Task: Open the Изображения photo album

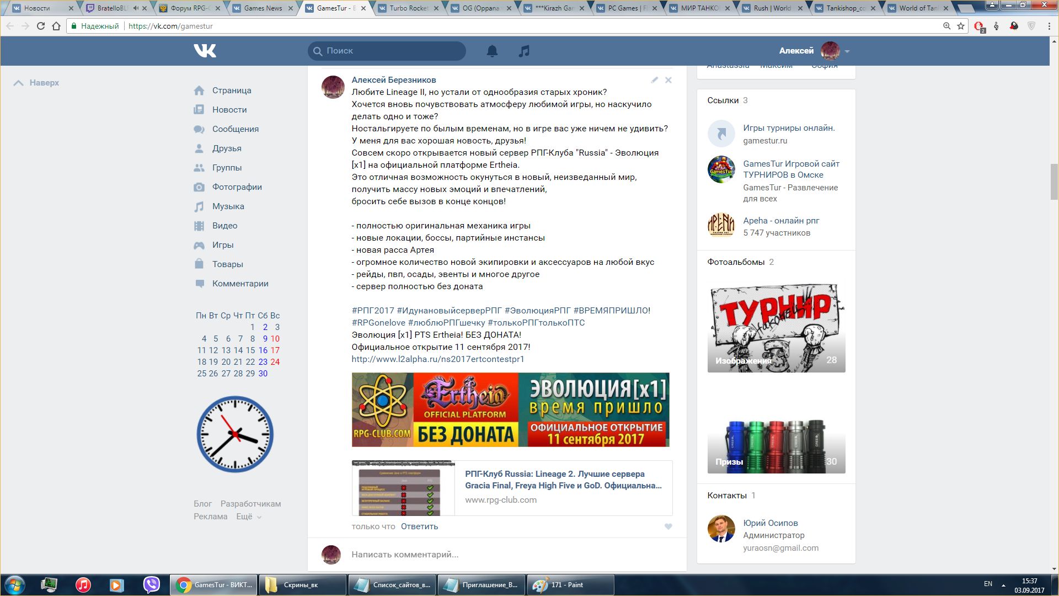Action: pyautogui.click(x=776, y=327)
